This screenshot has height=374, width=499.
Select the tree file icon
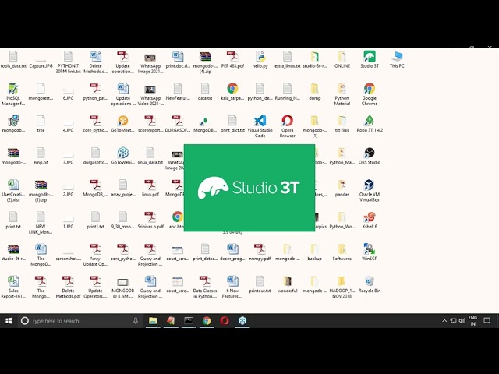tap(41, 124)
